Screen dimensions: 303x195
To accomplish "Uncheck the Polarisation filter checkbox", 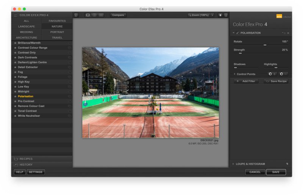I will click(x=237, y=33).
